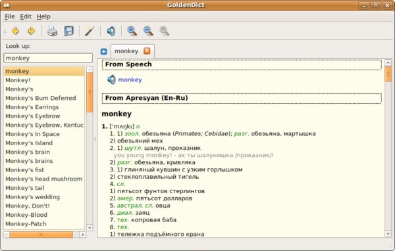This screenshot has width=395, height=251.
Task: Select "Monkey's brains" entry
Action: pos(44,161)
